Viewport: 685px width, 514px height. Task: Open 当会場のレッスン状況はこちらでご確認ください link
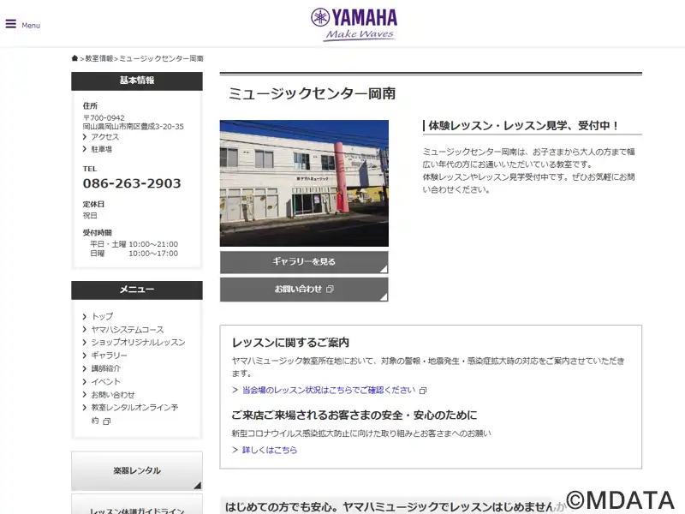(329, 390)
